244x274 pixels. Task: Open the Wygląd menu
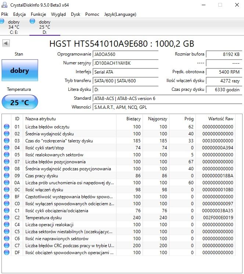(58, 14)
